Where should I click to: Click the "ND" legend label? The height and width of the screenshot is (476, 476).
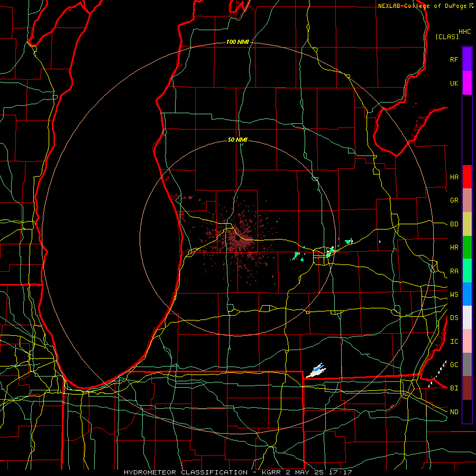[454, 412]
